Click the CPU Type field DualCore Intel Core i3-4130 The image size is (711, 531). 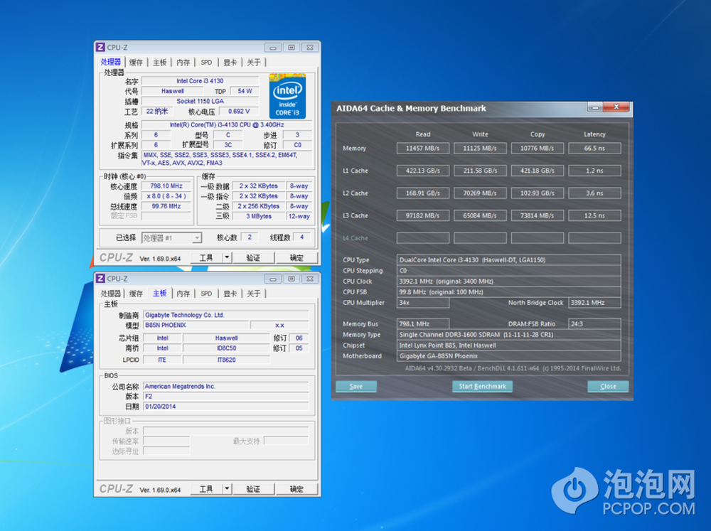click(509, 260)
